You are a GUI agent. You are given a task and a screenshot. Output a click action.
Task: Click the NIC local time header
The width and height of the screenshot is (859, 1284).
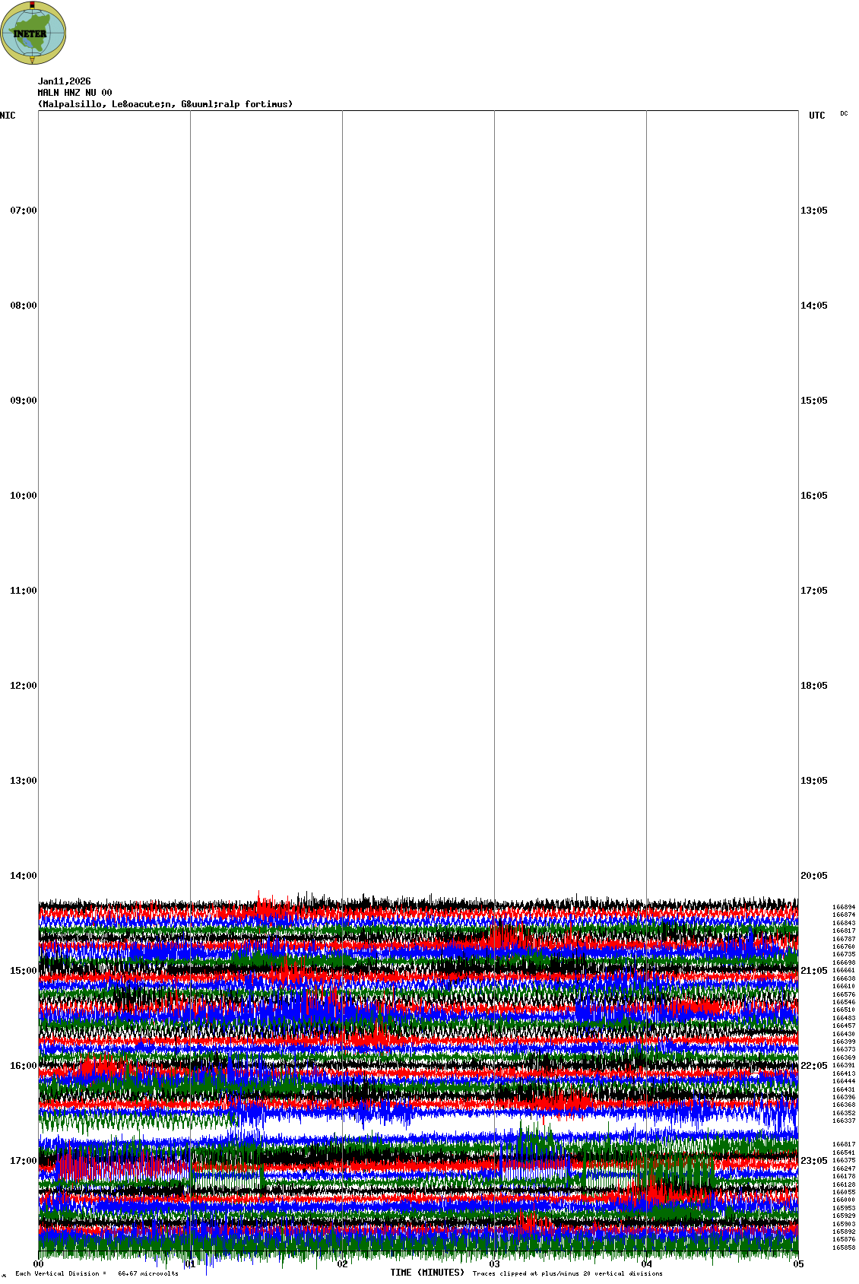[8, 116]
